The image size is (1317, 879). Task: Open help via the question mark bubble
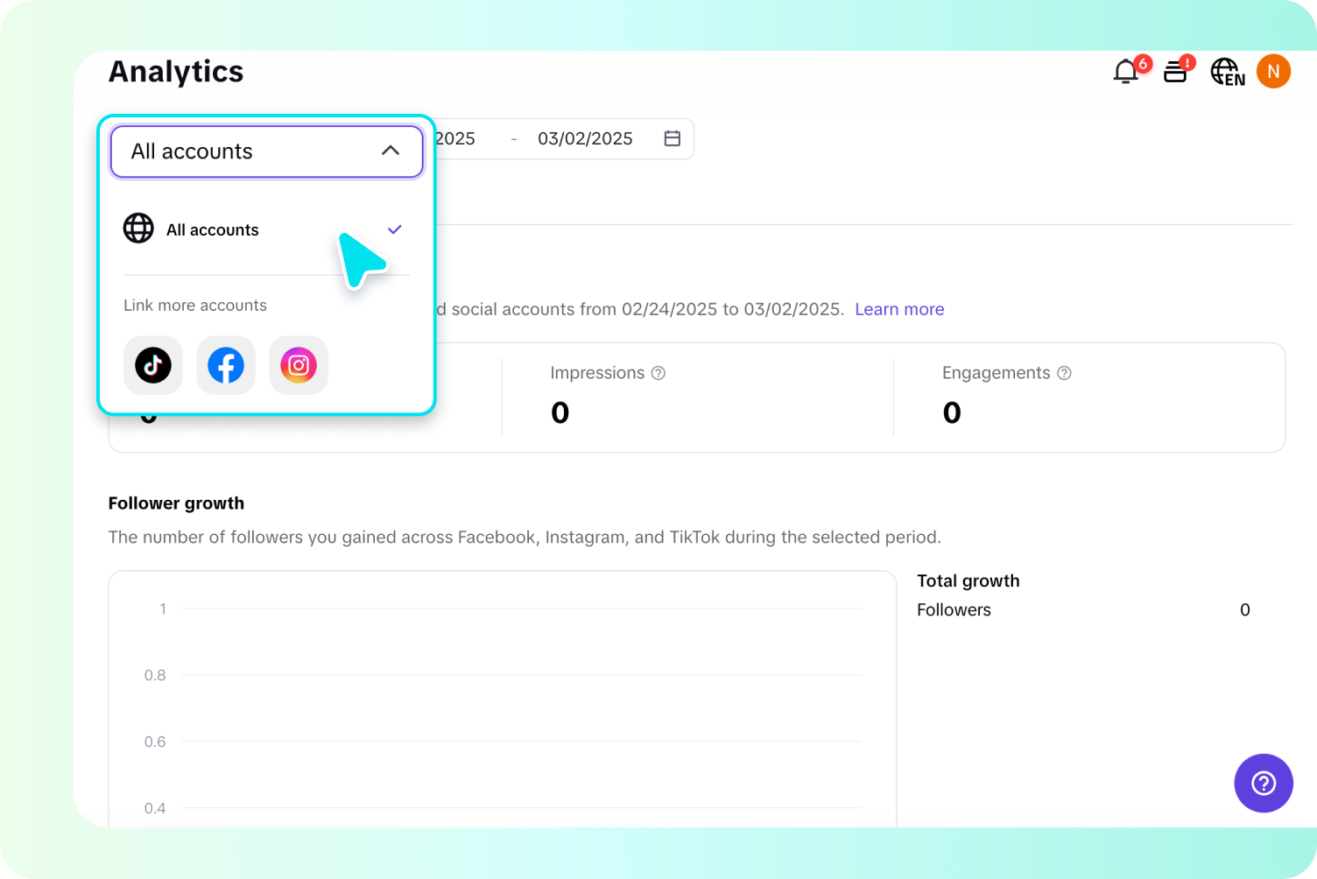(x=1264, y=783)
